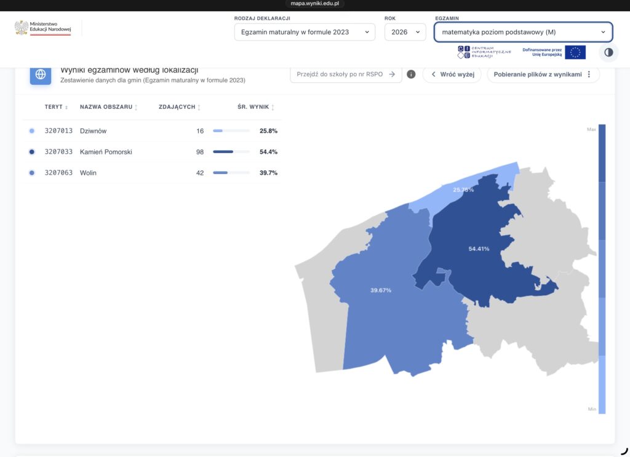Image resolution: width=630 pixels, height=457 pixels.
Task: Click the Dziwnów region on map
Action: coord(462,190)
